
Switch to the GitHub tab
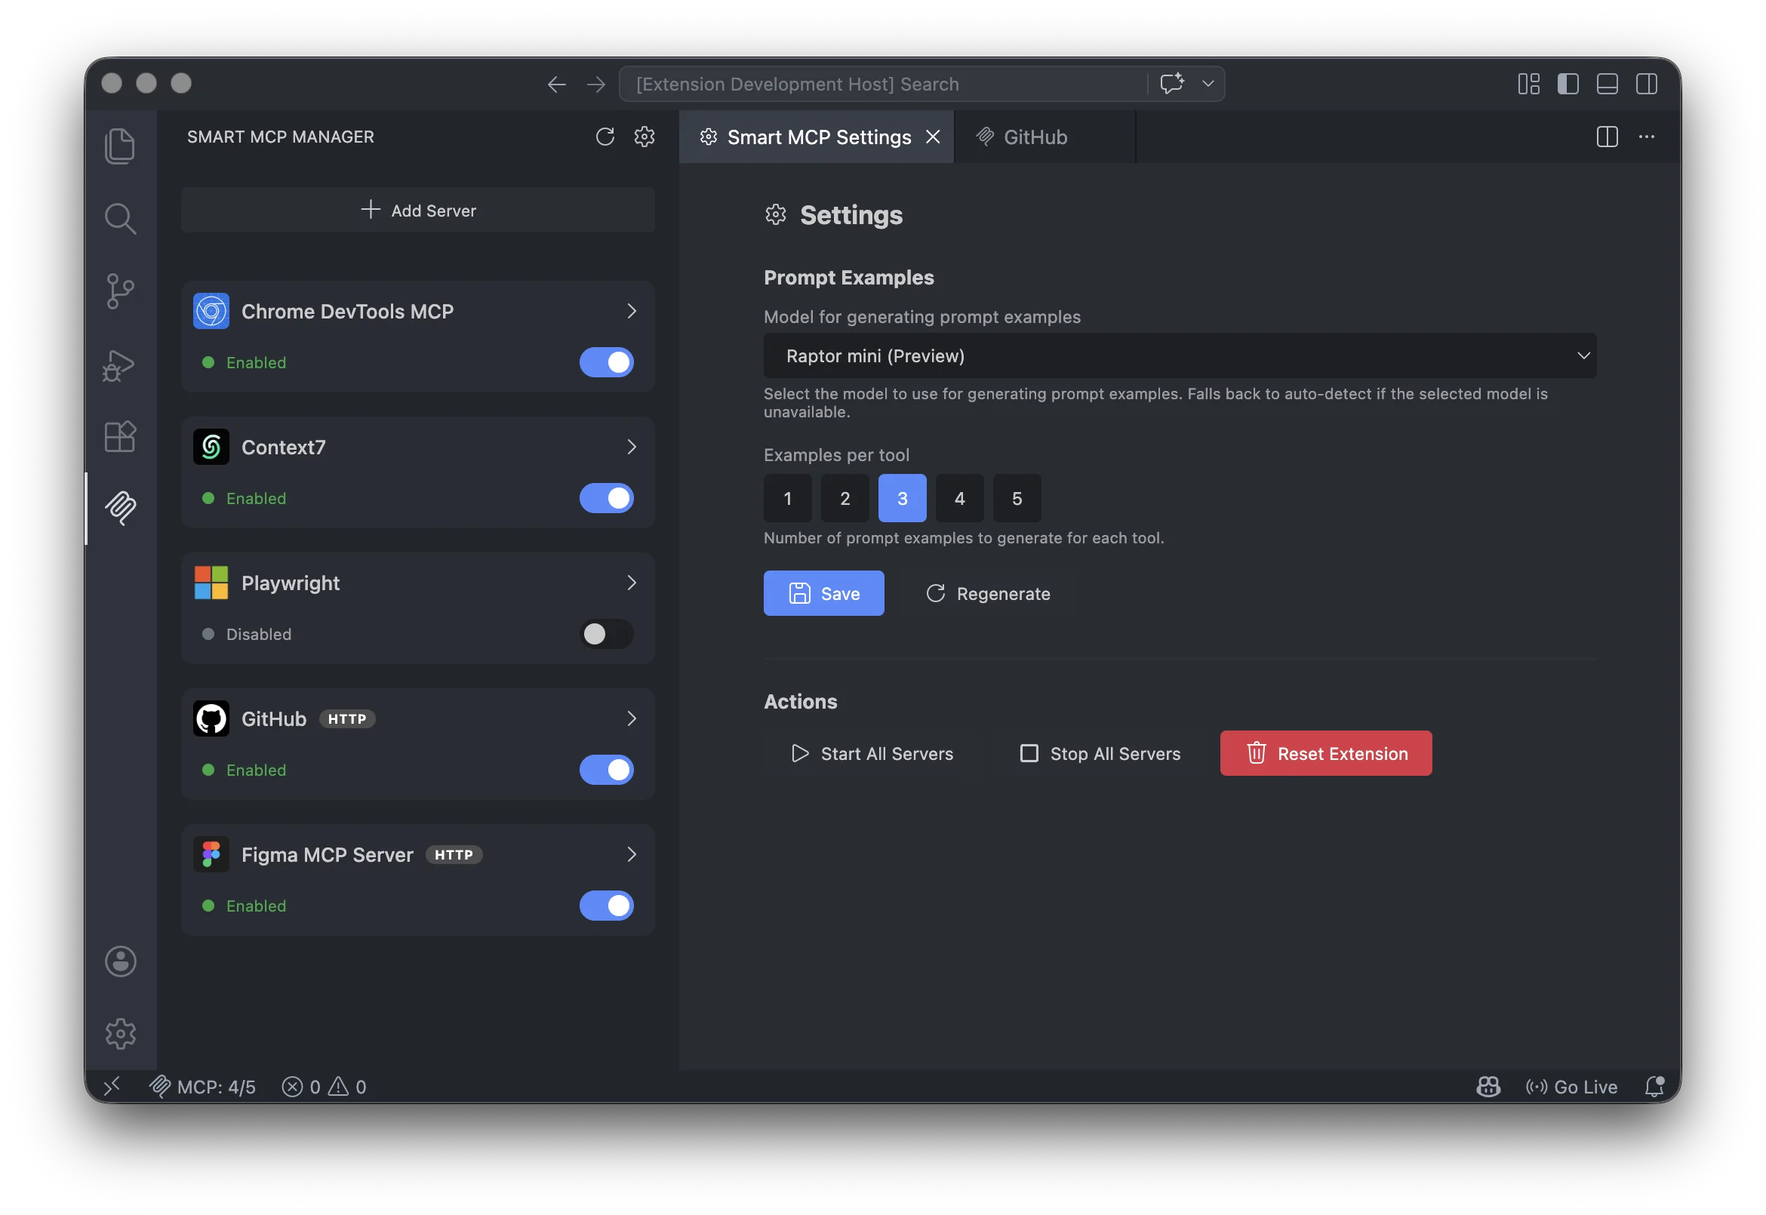tap(1034, 137)
